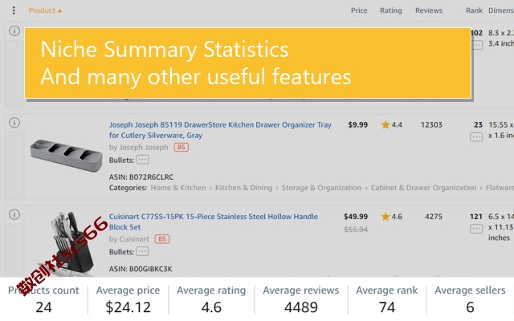
Task: Open info icon for Joseph Joseph row
Action: pyautogui.click(x=14, y=123)
